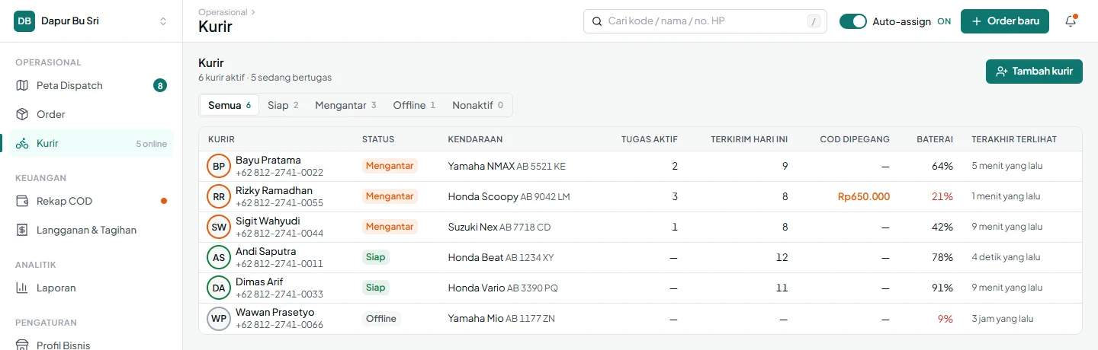Click the slash shortcut badge in search

[814, 21]
